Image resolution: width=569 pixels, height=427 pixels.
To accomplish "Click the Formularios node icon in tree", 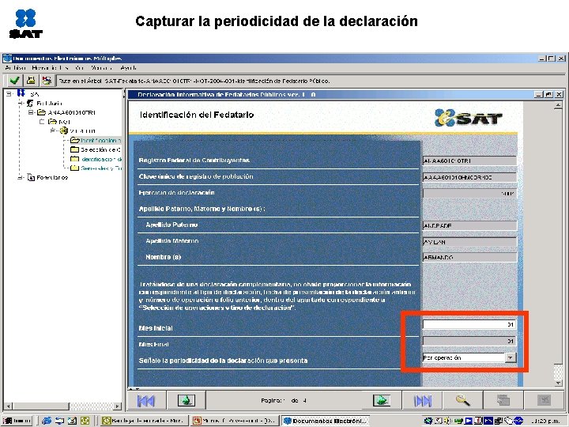I will [31, 178].
